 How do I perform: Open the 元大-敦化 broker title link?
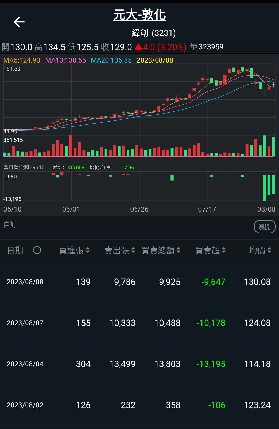(x=139, y=15)
